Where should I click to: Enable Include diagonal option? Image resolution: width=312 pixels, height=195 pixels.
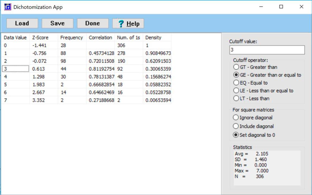pos(236,126)
